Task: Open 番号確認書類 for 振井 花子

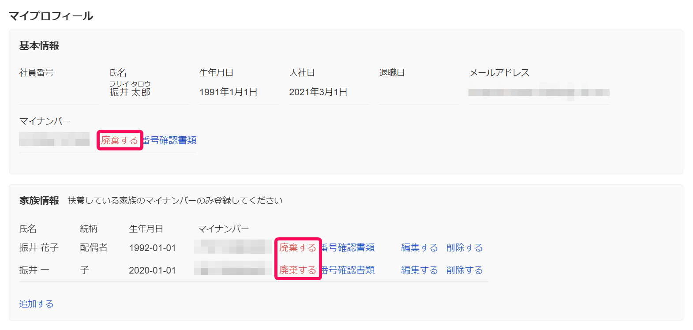Action: tap(348, 247)
